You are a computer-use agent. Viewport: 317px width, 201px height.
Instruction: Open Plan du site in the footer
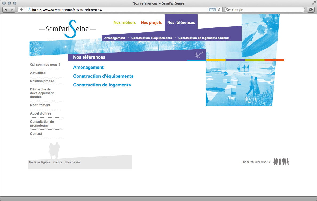tap(73, 162)
